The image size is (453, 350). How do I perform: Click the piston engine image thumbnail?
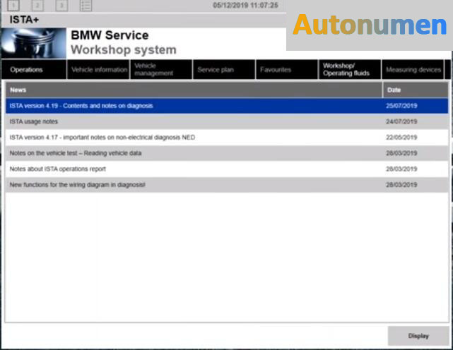click(x=34, y=43)
